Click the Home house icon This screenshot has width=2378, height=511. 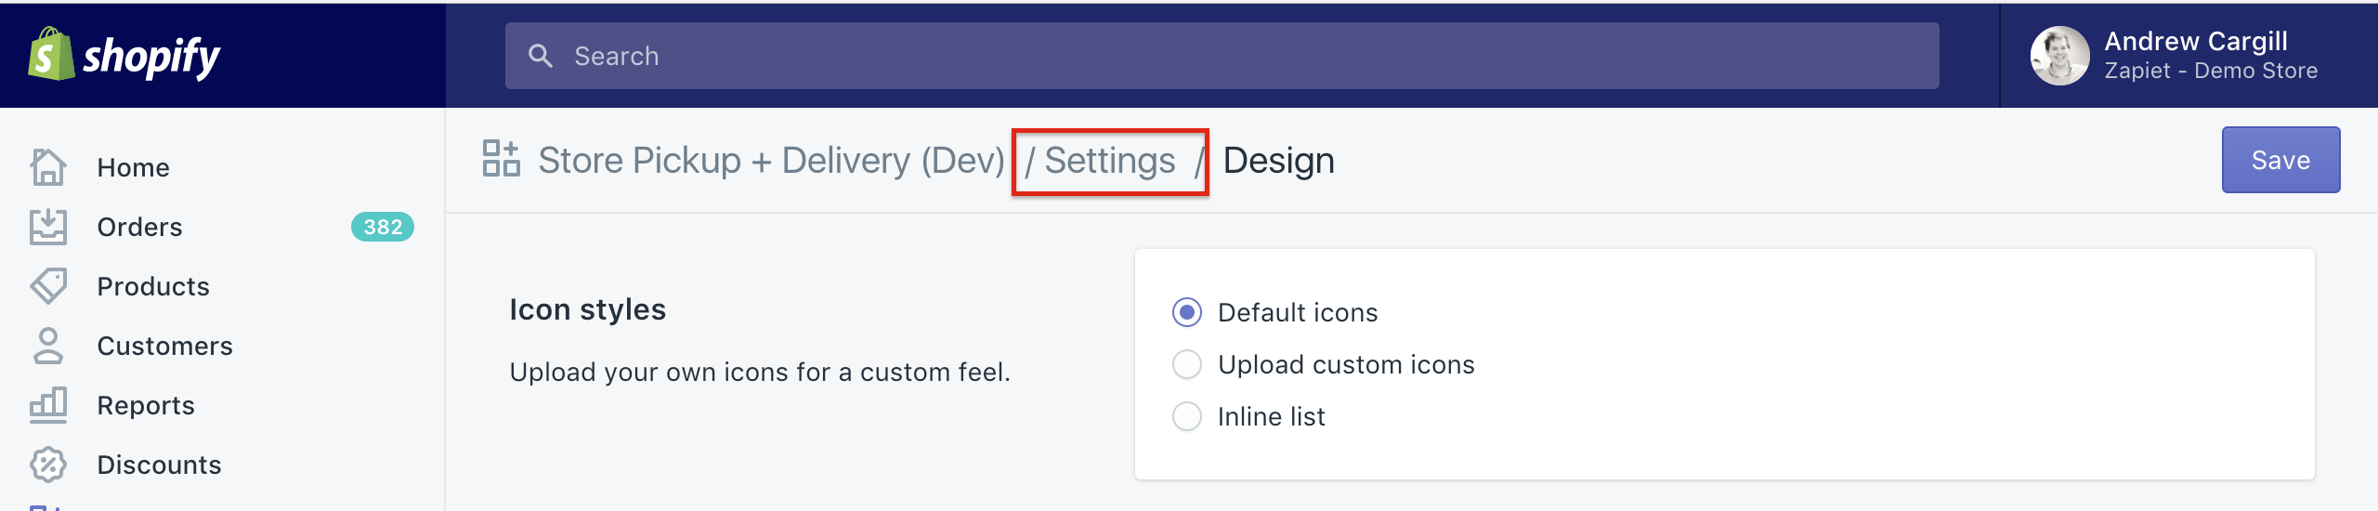tap(48, 167)
